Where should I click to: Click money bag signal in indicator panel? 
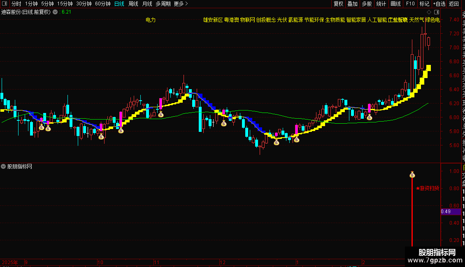coord(412,175)
